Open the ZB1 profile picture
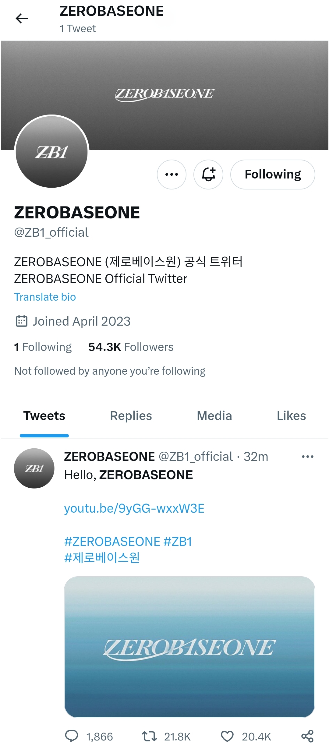This screenshot has width=329, height=749. tap(52, 152)
